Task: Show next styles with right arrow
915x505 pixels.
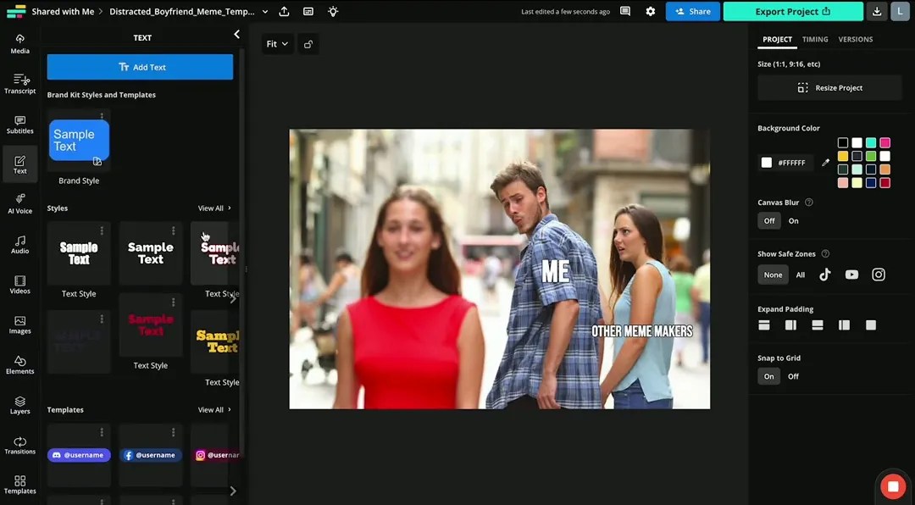Action: click(233, 299)
